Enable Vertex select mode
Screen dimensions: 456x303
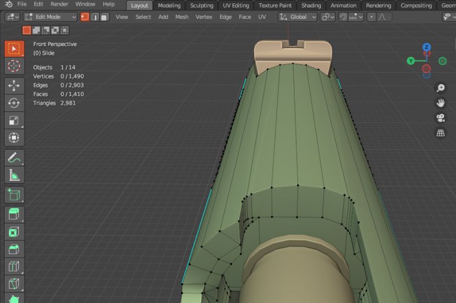coord(84,17)
